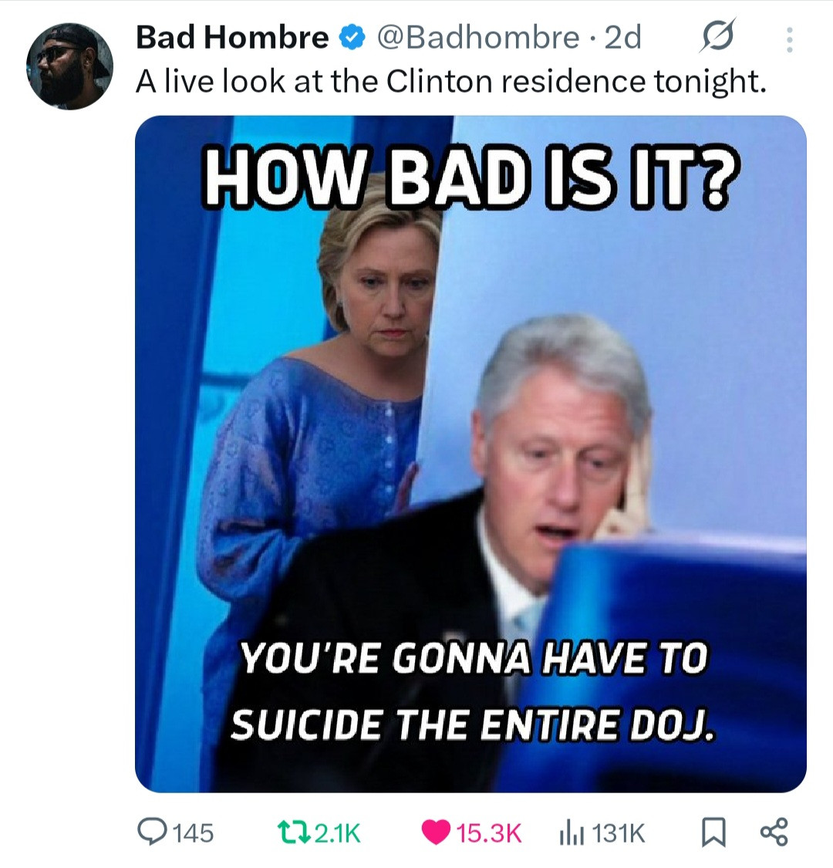
Task: Click the "HOW BAD IS IT?" caption
Action: (x=470, y=180)
